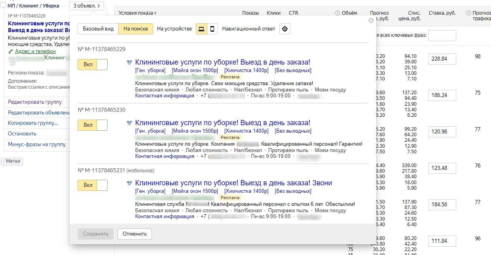
Task: Click help icon next to Прогноз трафика
Action: click(x=468, y=13)
